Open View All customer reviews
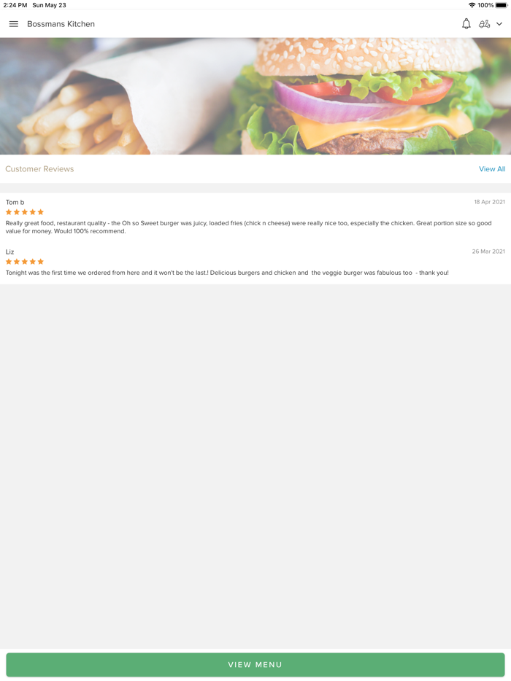This screenshot has width=511, height=681. coord(492,169)
